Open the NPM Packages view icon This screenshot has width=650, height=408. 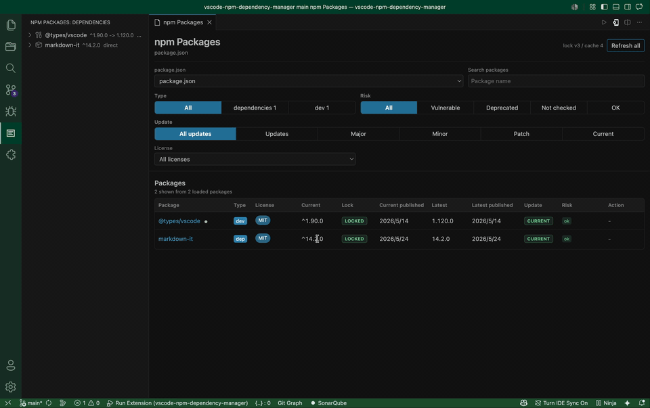point(11,133)
